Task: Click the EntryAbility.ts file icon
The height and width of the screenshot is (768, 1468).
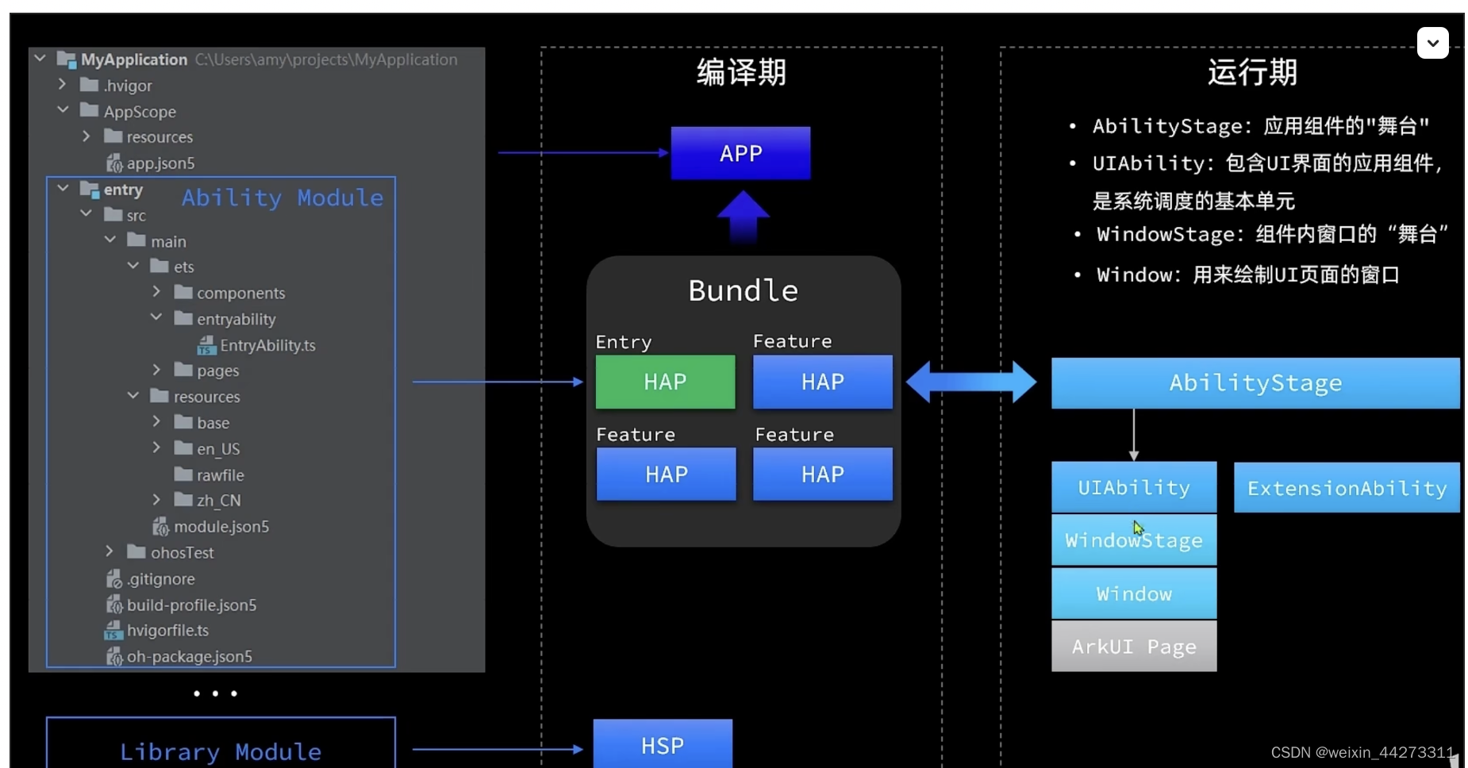Action: (x=206, y=345)
